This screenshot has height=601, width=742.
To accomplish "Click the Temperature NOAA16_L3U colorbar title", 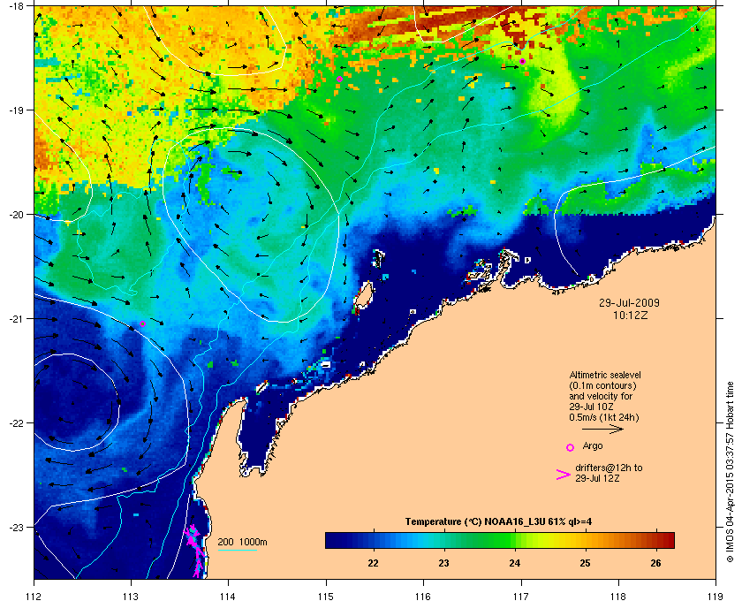I will [x=498, y=521].
